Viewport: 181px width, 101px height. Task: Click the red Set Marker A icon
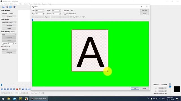pos(17,89)
